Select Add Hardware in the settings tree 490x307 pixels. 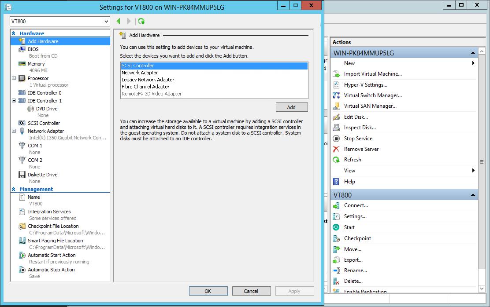pos(60,41)
